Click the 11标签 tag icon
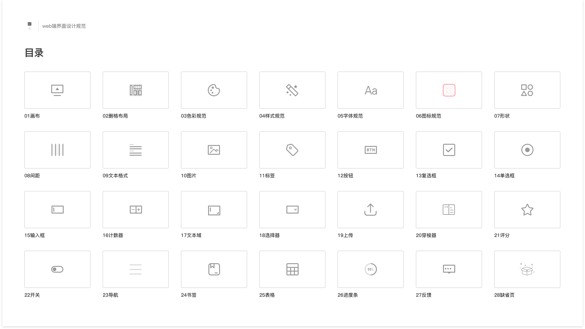This screenshot has height=329, width=585. tap(292, 150)
